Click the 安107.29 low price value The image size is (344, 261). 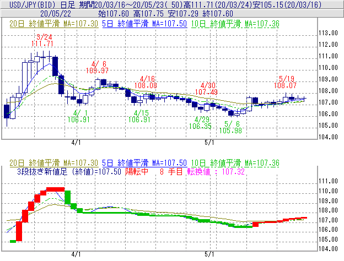point(183,14)
